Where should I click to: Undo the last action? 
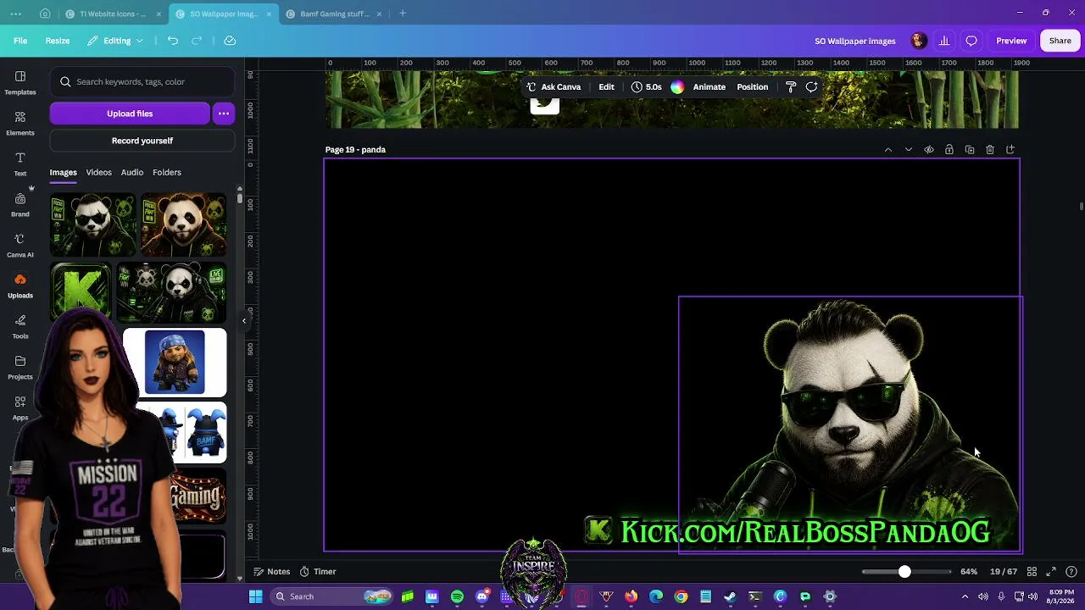point(173,41)
